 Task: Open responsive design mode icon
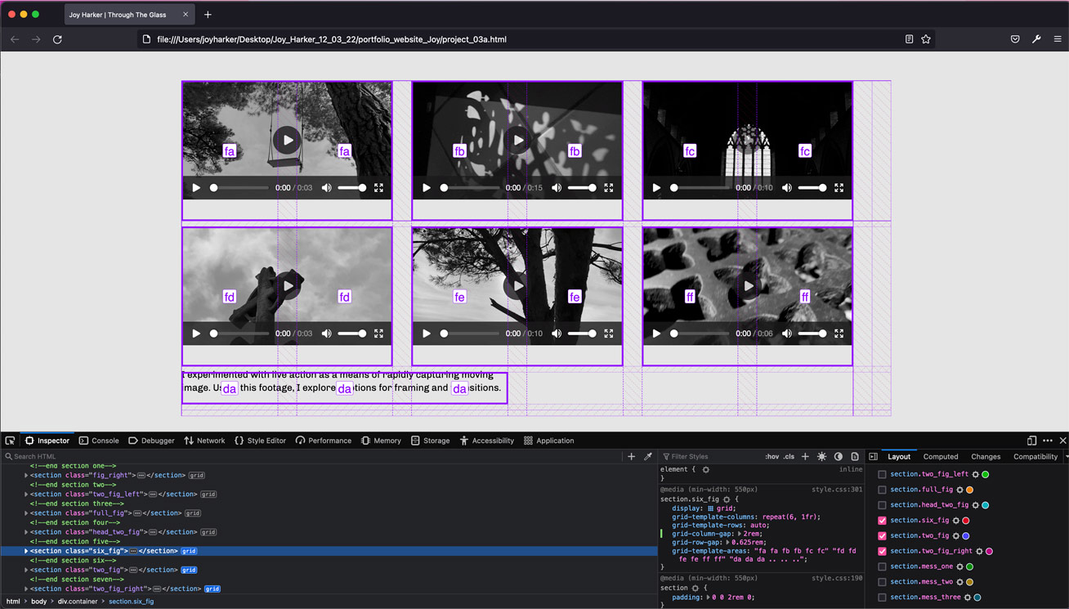(1031, 441)
